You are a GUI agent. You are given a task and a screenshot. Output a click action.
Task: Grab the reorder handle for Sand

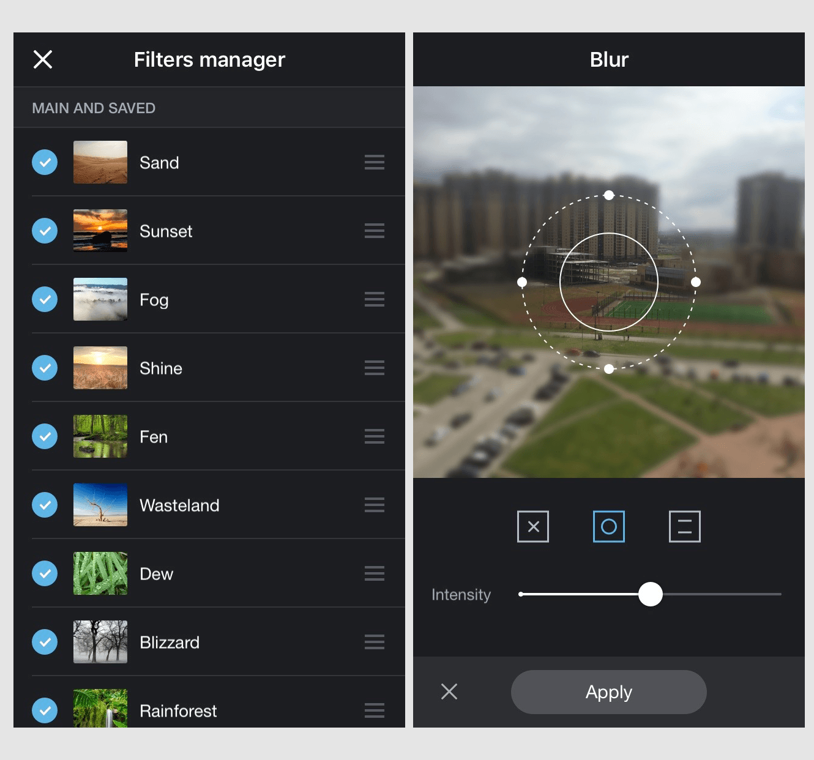(374, 162)
